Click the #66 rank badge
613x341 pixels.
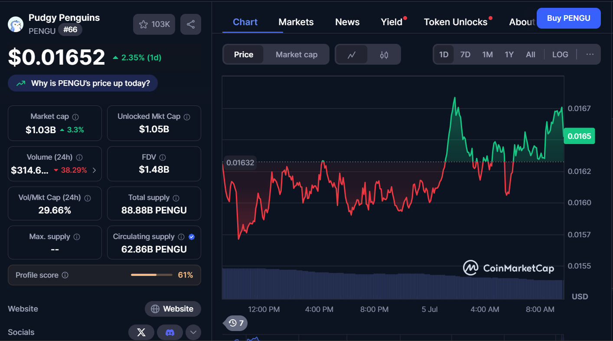(x=70, y=30)
